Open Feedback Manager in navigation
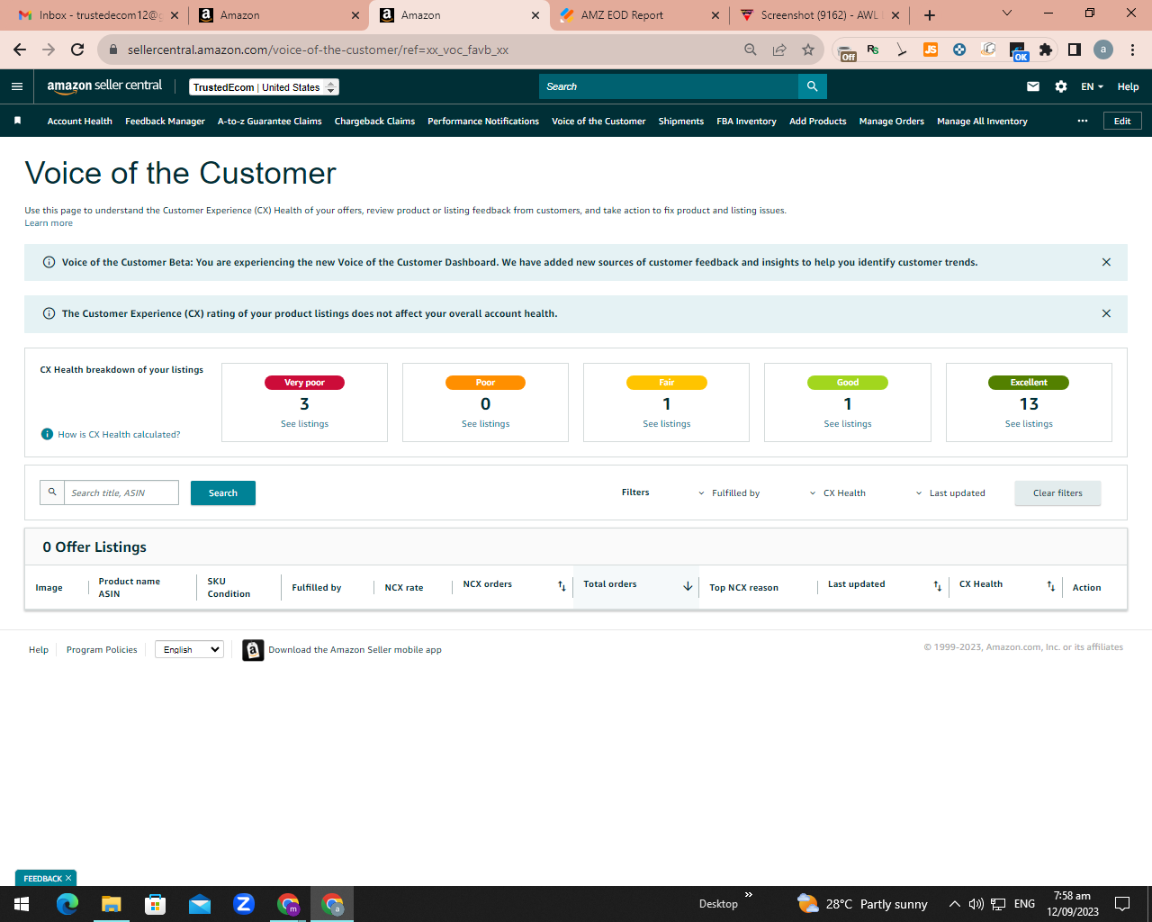 click(165, 121)
